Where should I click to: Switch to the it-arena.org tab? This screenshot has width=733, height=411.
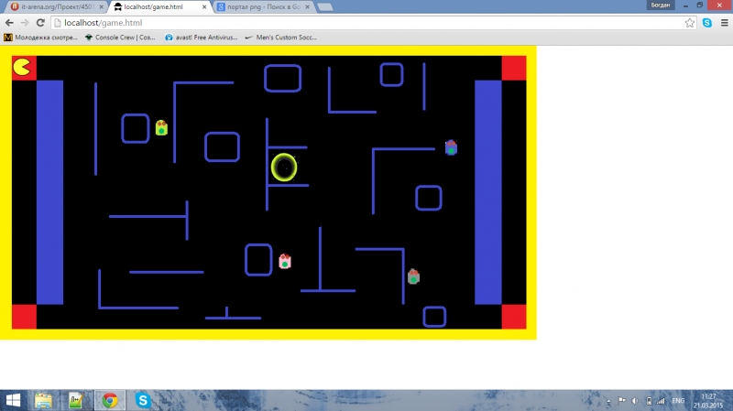tap(57, 7)
